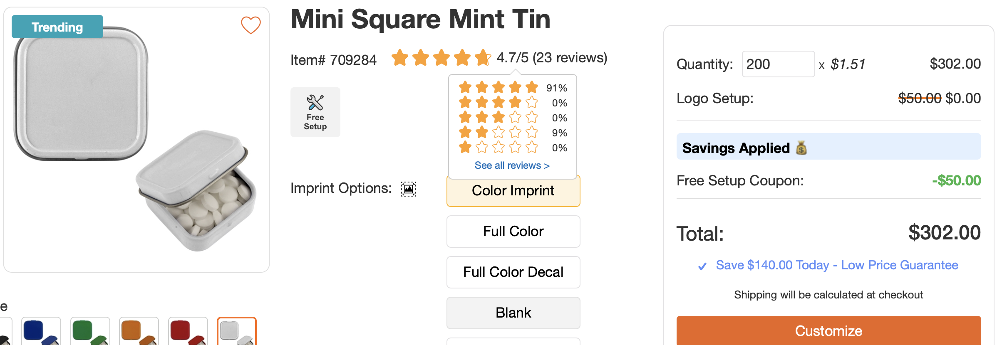This screenshot has height=345, width=1002.
Task: Click the Free Setup tools icon
Action: tap(315, 103)
